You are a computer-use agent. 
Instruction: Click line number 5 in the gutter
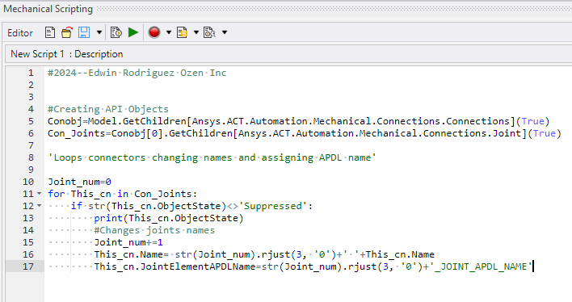click(x=31, y=121)
